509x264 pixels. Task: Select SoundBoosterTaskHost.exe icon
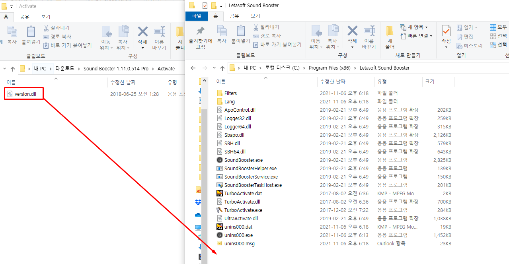pos(219,185)
